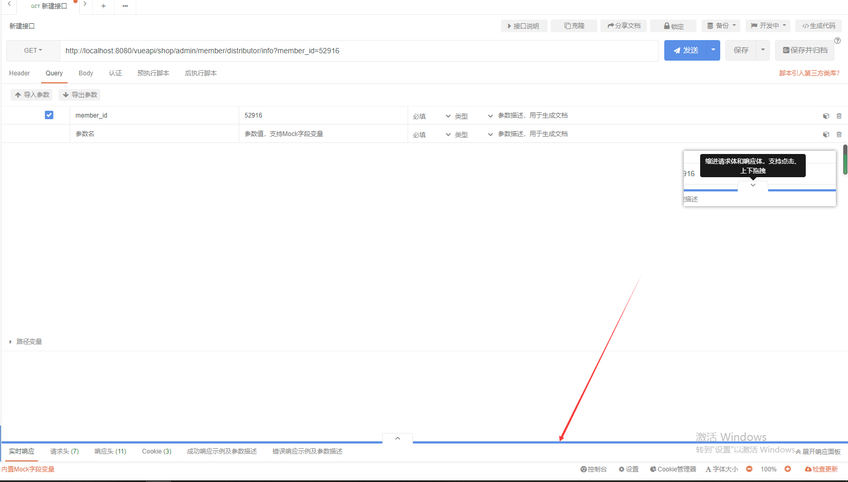Screen dimensions: 848x482
Task: Click the vertical scrollbar thumb
Action: point(845,160)
